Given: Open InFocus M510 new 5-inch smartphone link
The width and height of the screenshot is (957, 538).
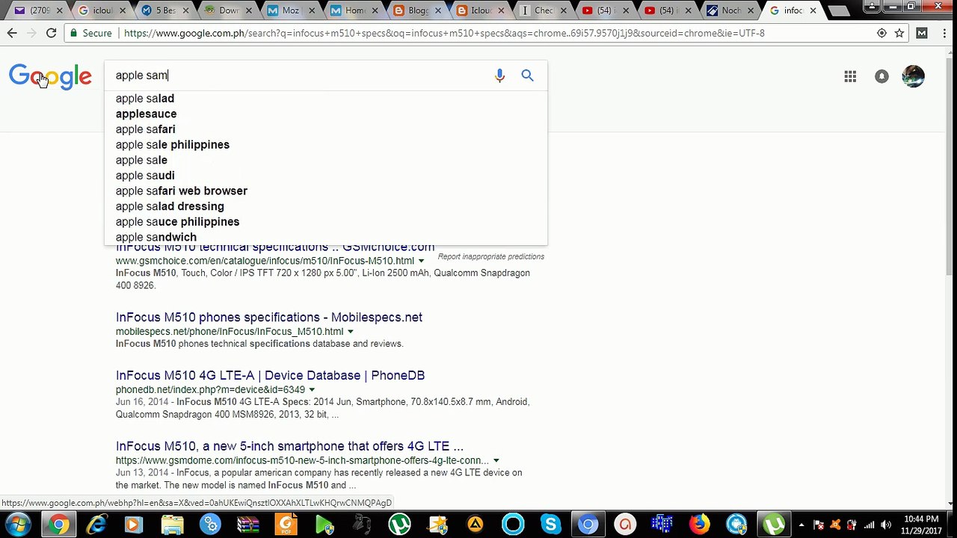Looking at the screenshot, I should point(289,446).
